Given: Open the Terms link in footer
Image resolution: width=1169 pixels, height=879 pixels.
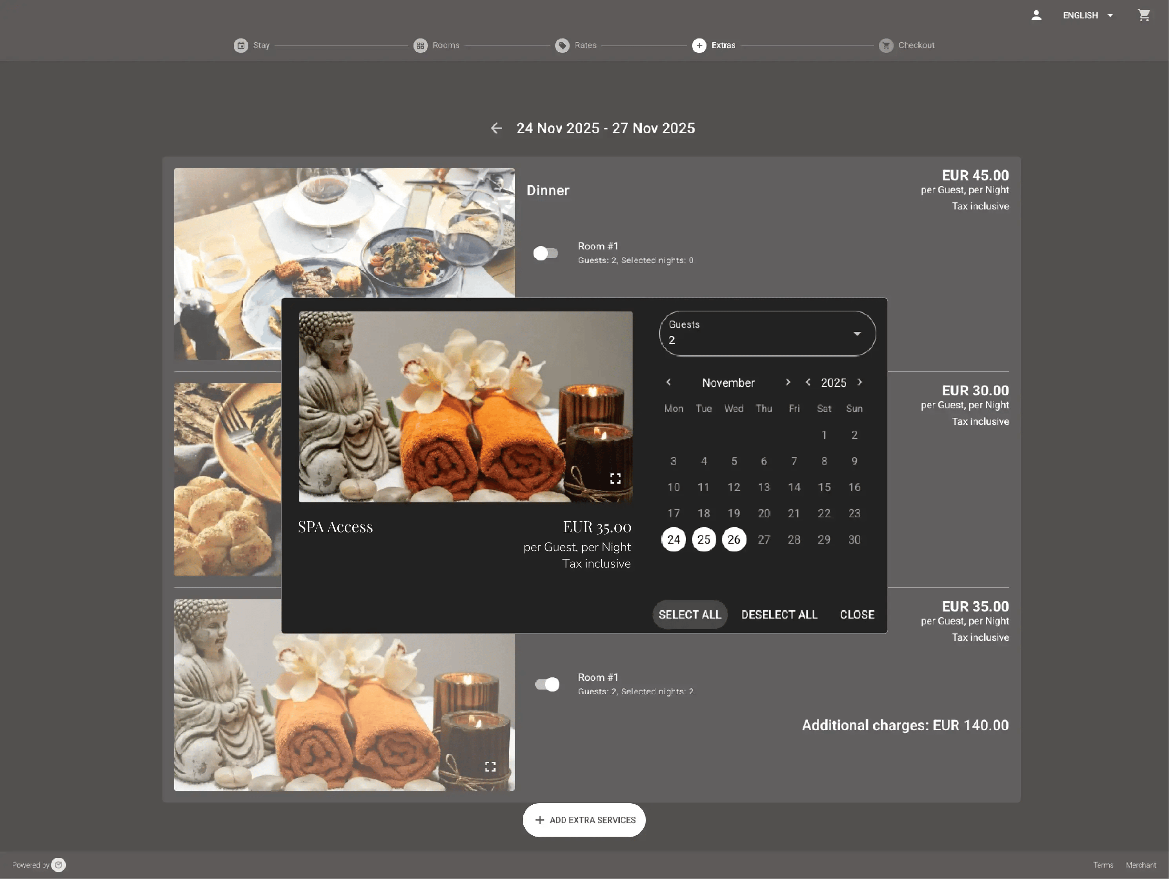Looking at the screenshot, I should pos(1103,865).
